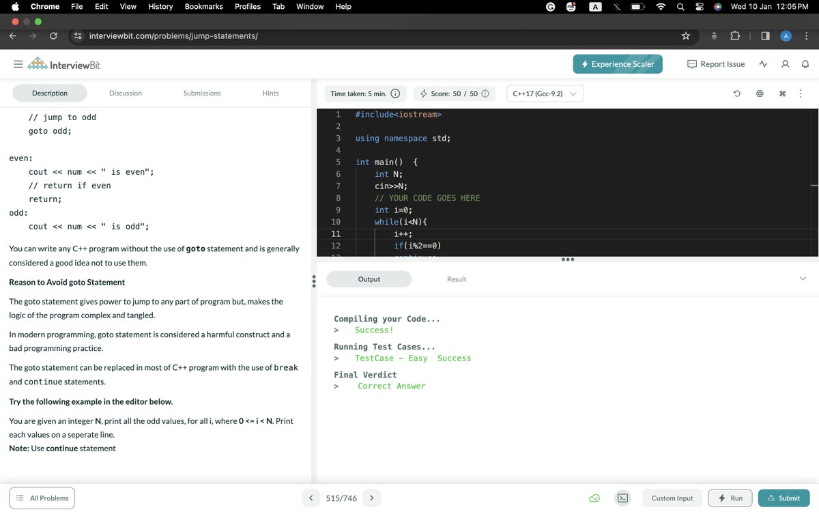Open macOS Spotlight search icon
The height and width of the screenshot is (512, 819).
pos(680,7)
